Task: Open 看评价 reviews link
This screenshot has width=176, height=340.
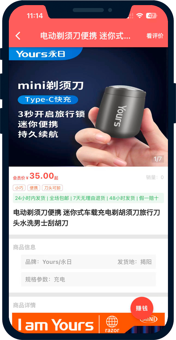Action: pyautogui.click(x=155, y=36)
